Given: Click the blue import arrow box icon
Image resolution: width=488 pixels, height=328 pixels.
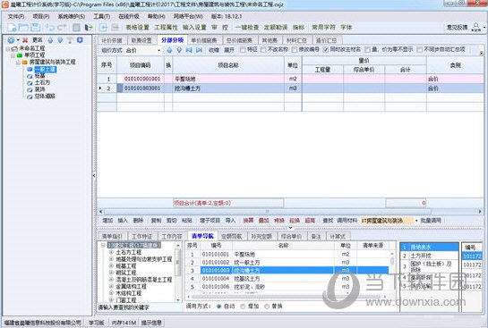Looking at the screenshot, I should point(103,28).
